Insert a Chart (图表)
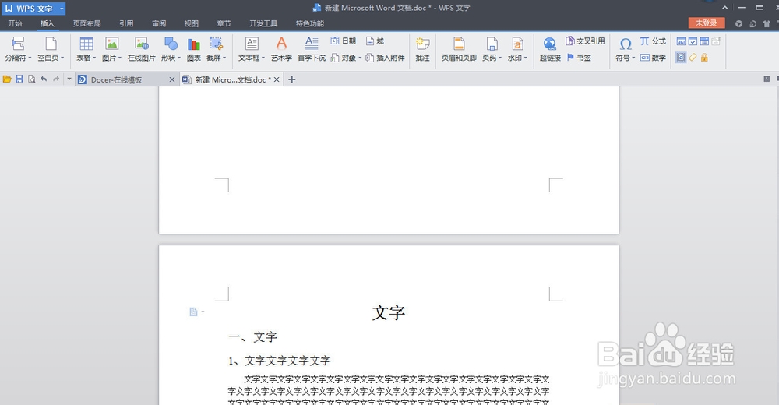This screenshot has width=779, height=405. 194,49
